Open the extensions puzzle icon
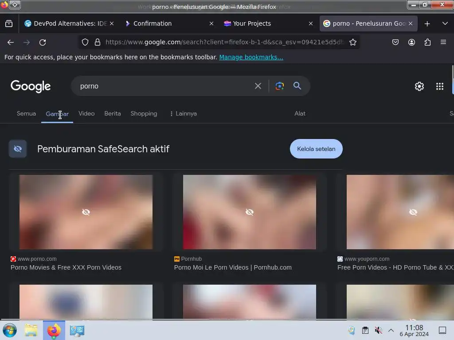454x340 pixels. click(427, 42)
